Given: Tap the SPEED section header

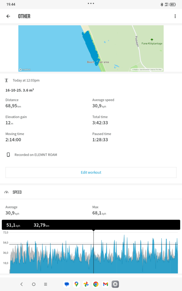Looking at the screenshot, I should pos(17,192).
